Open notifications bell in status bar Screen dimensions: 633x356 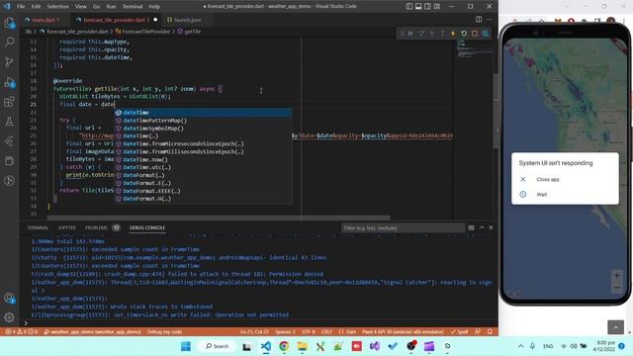coord(490,332)
